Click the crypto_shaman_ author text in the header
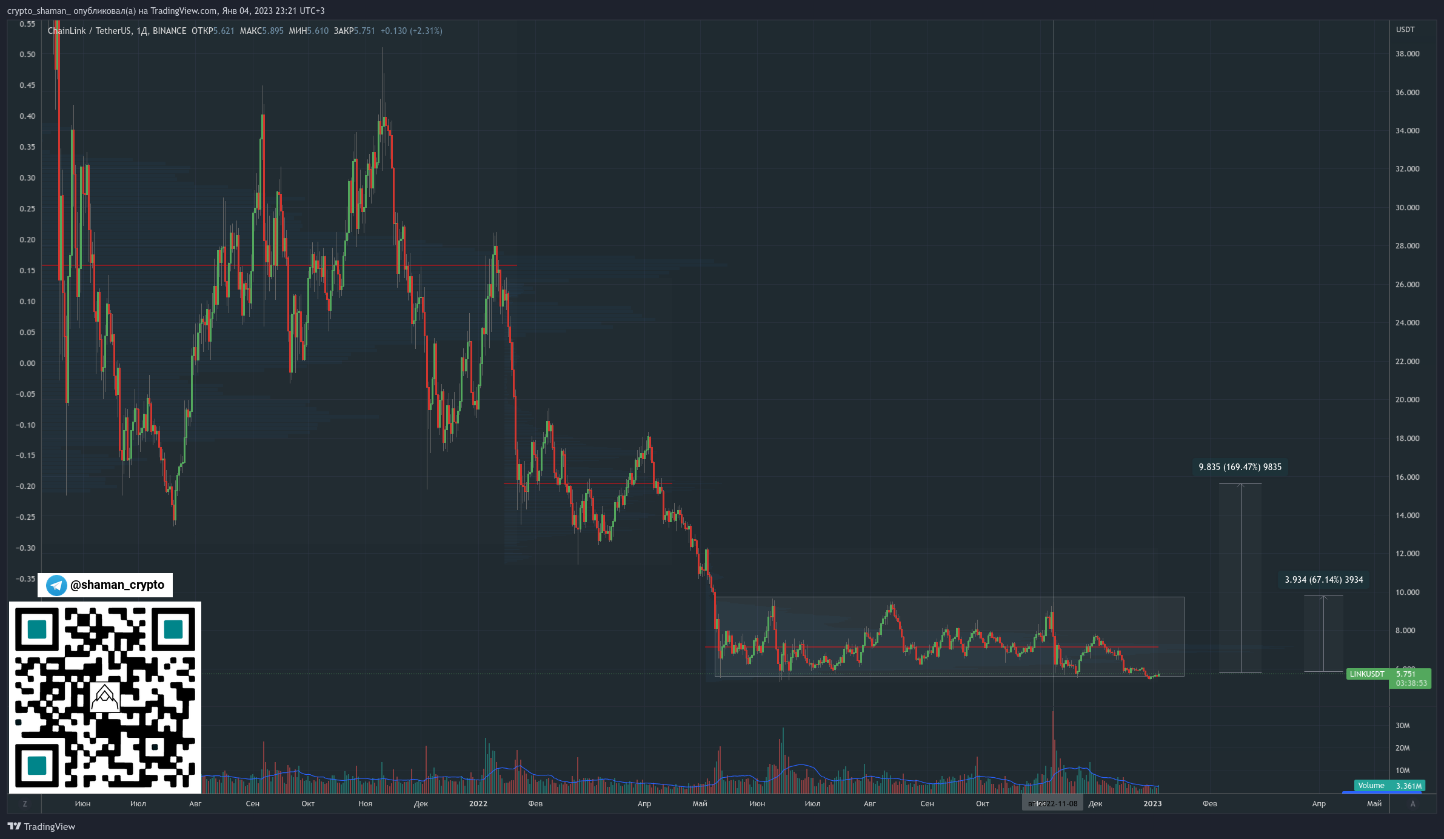 pyautogui.click(x=39, y=11)
